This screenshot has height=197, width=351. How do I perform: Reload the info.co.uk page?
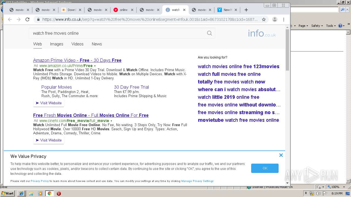27,19
